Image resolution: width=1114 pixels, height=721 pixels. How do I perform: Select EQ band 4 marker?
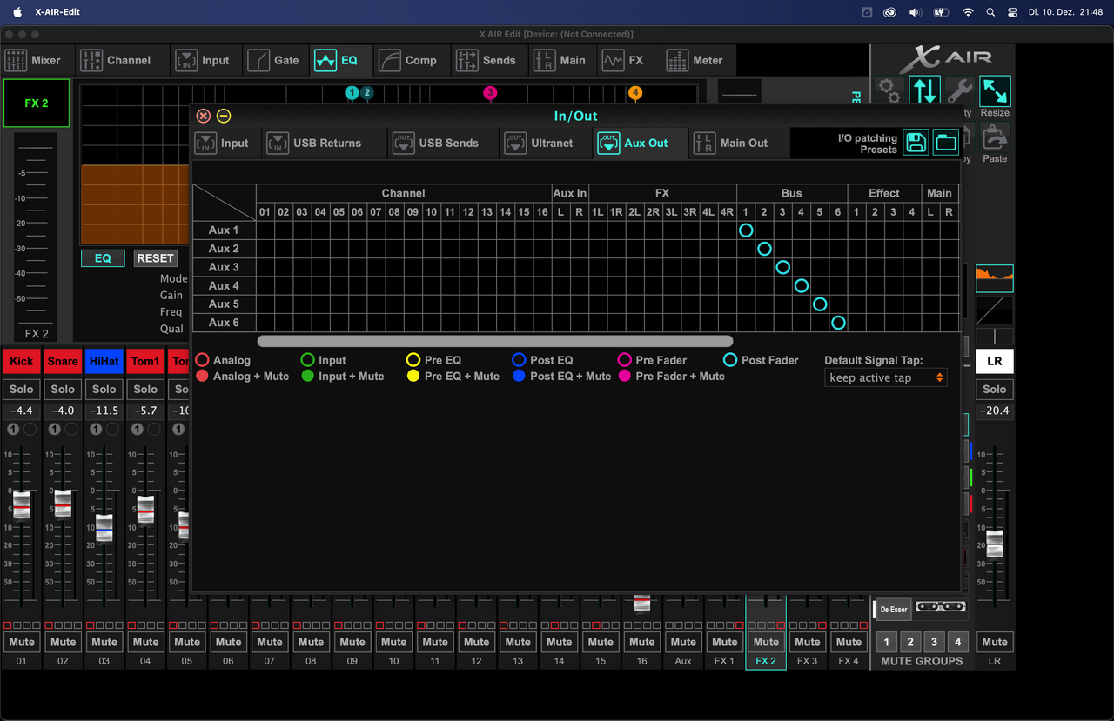[635, 92]
